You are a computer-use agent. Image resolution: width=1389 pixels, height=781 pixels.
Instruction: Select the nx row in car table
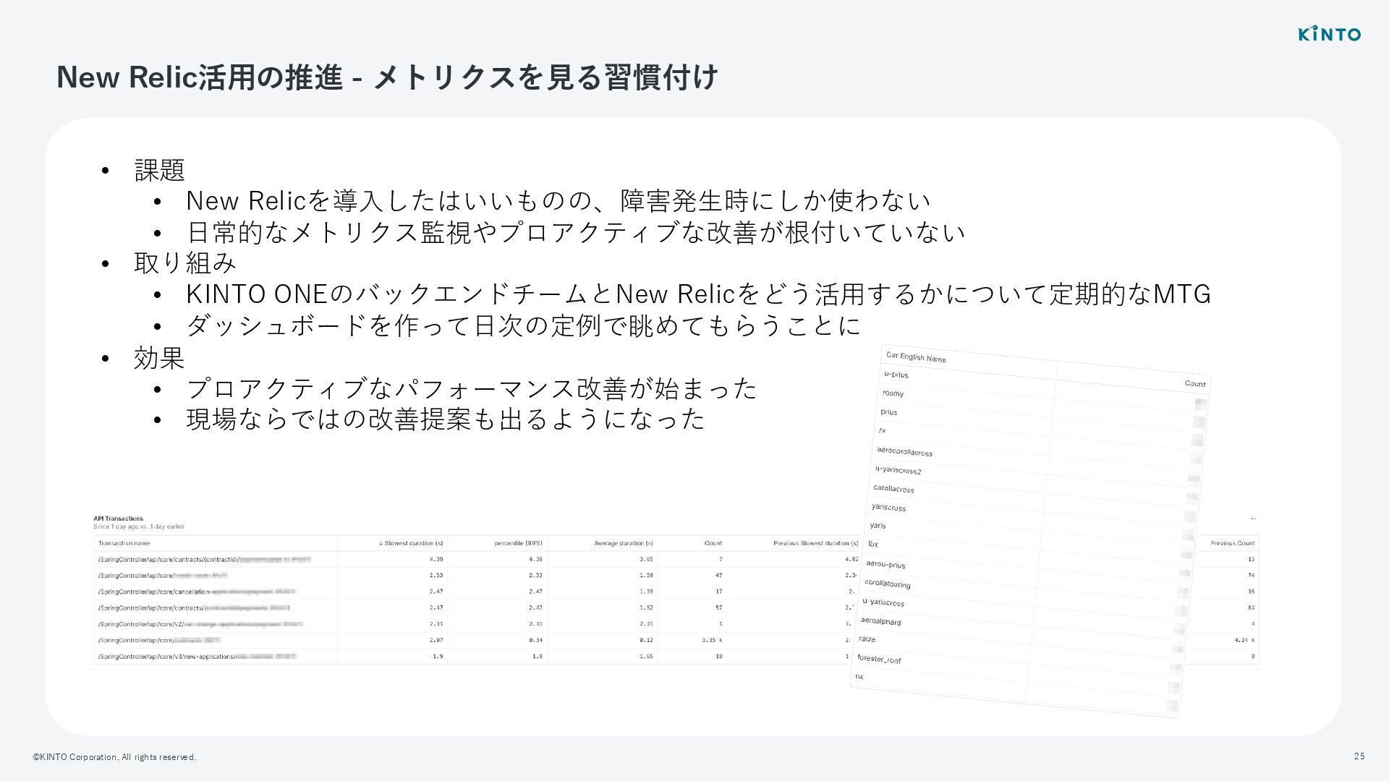[x=1016, y=691]
